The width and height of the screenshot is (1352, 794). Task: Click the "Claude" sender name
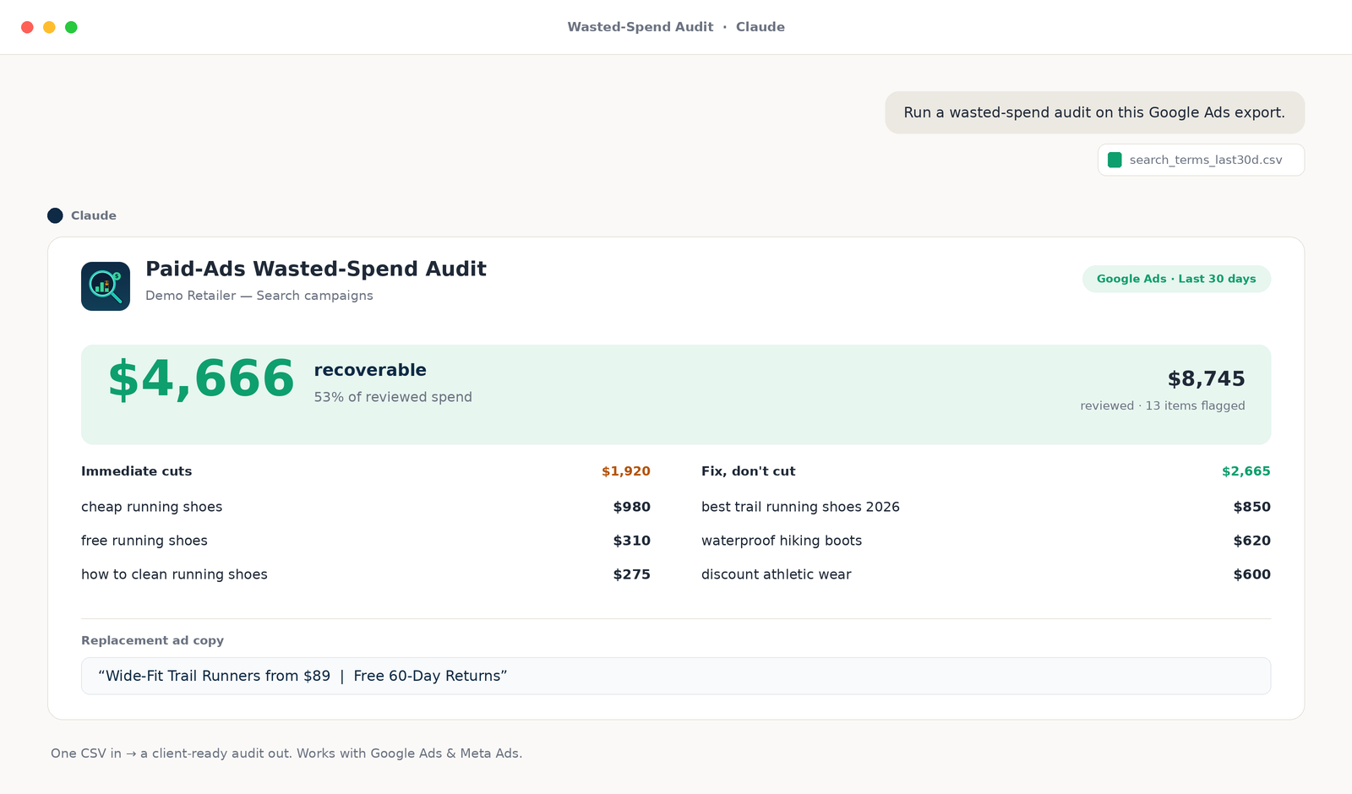point(94,215)
